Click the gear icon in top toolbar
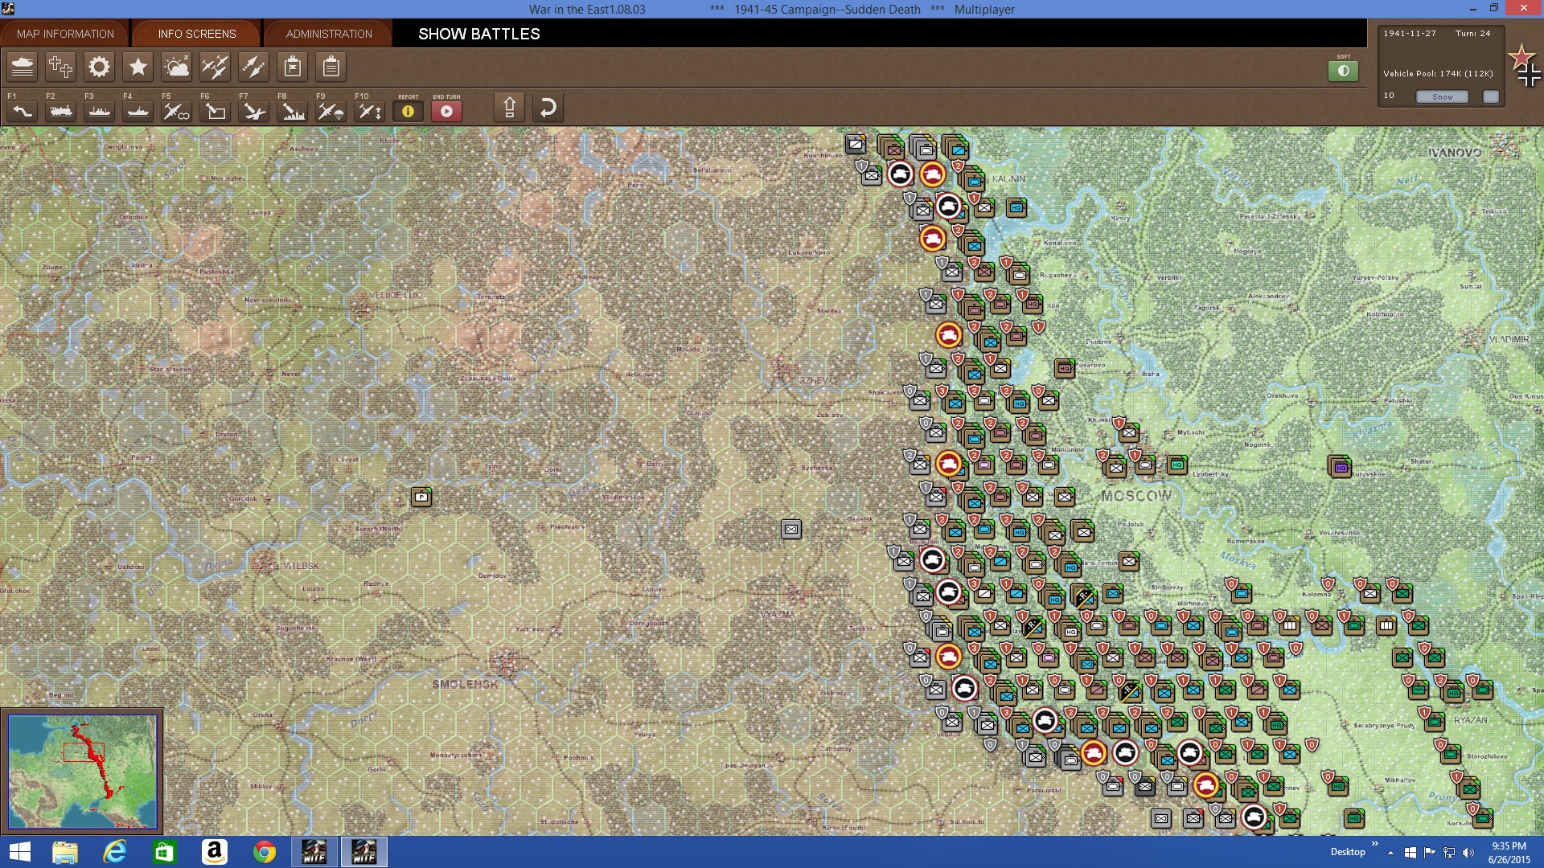The height and width of the screenshot is (868, 1544). (99, 67)
